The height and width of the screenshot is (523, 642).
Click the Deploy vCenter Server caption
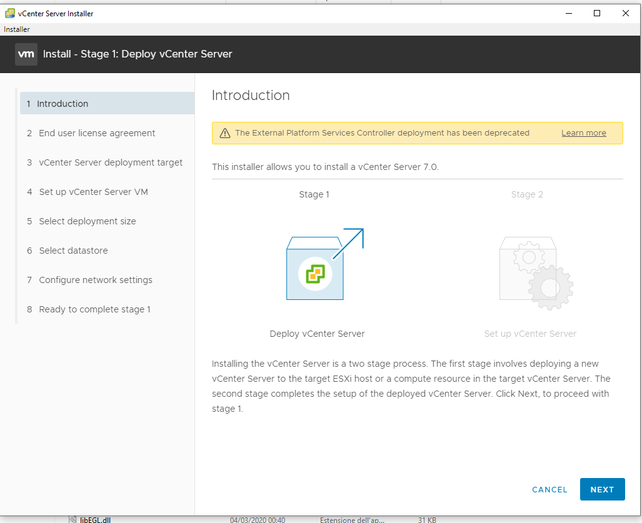[x=317, y=334]
